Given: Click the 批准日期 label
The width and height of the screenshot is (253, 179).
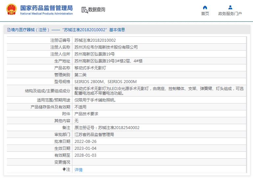Looking at the screenshot, I should 62,142.
